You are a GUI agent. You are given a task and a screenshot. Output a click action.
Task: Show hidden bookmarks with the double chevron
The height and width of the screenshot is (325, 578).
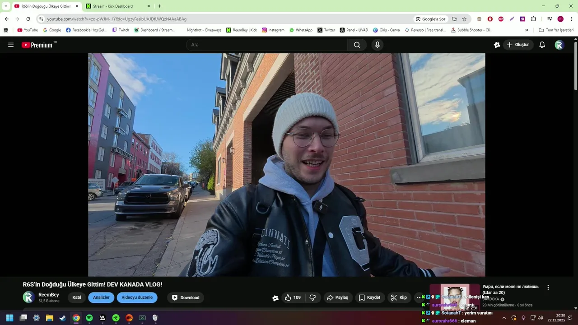coord(527,30)
